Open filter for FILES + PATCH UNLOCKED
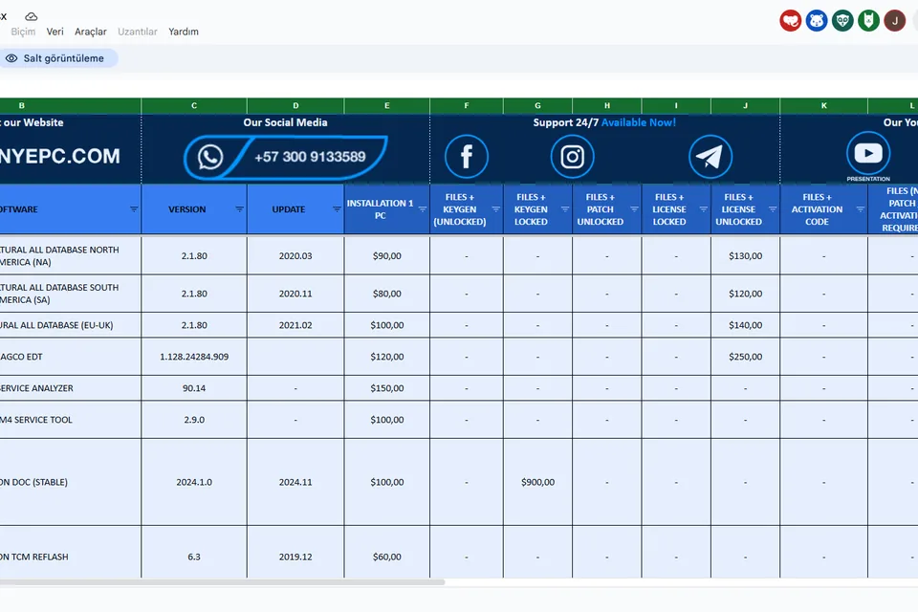918x612 pixels. (634, 209)
